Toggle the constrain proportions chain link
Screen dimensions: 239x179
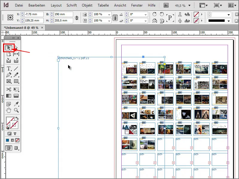point(116,17)
